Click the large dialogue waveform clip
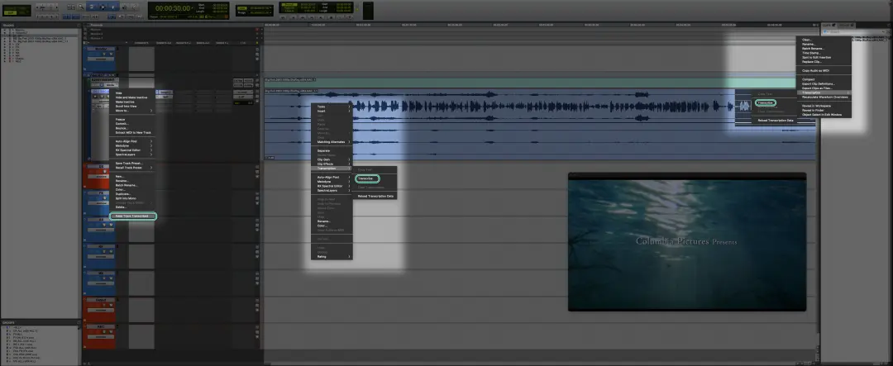This screenshot has width=893, height=366. click(499, 126)
